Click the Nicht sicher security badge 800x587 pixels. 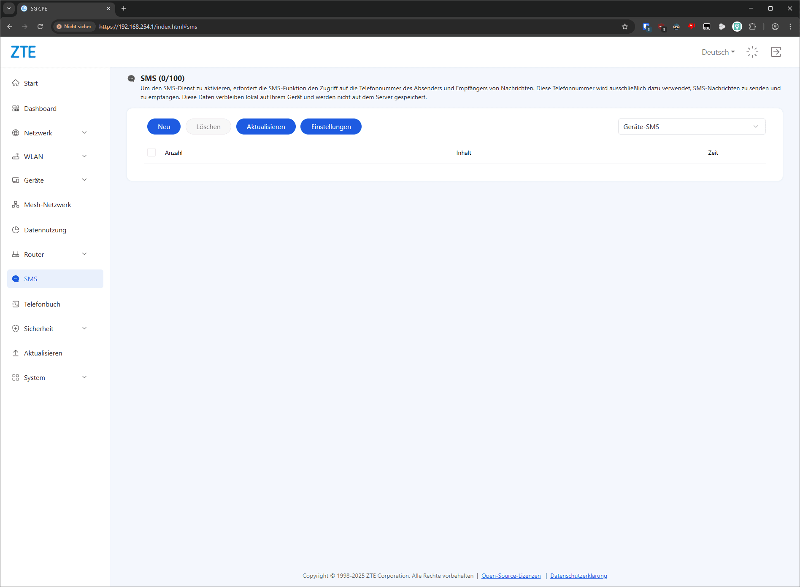74,27
